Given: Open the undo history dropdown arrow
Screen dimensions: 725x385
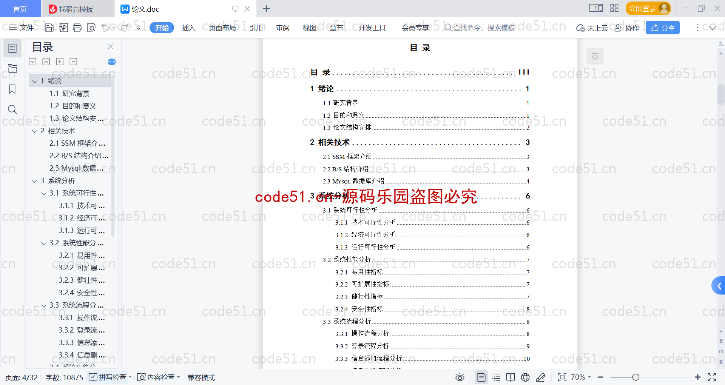Looking at the screenshot, I should pyautogui.click(x=113, y=28).
